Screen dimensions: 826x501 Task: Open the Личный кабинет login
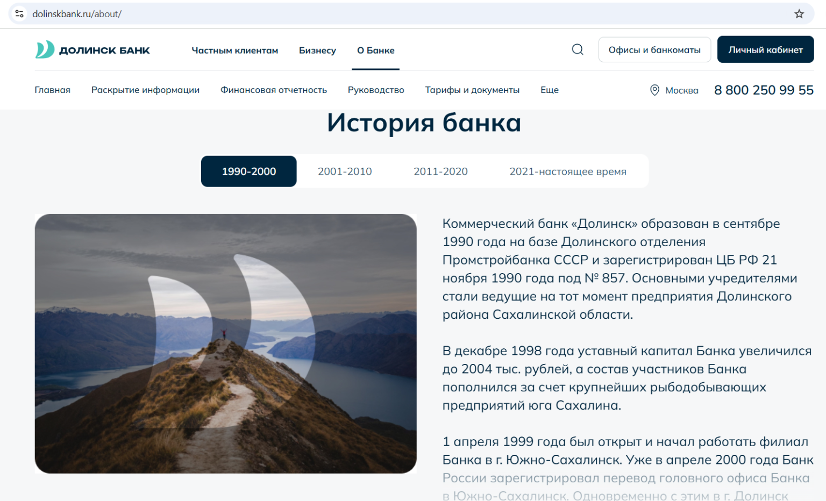click(765, 49)
